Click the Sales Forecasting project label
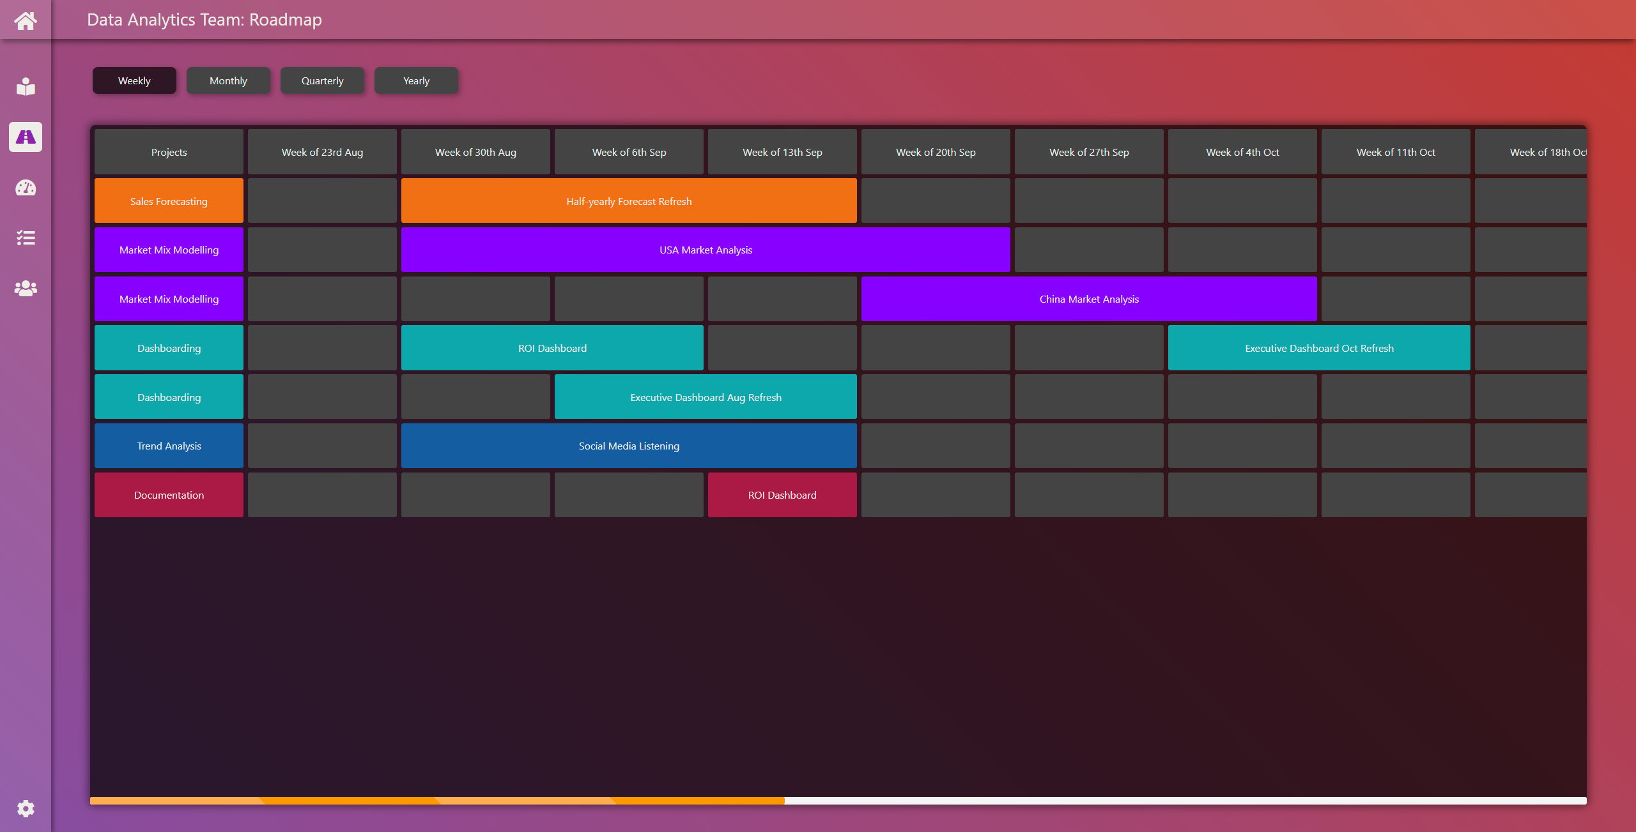This screenshot has width=1636, height=832. 169,201
